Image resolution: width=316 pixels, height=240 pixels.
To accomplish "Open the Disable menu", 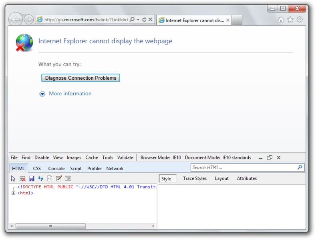I will pos(42,157).
